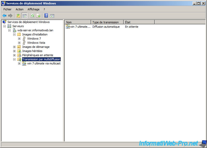Select the win 7 ultimate… list entry
This screenshot has height=148, width=207.
click(x=80, y=27)
